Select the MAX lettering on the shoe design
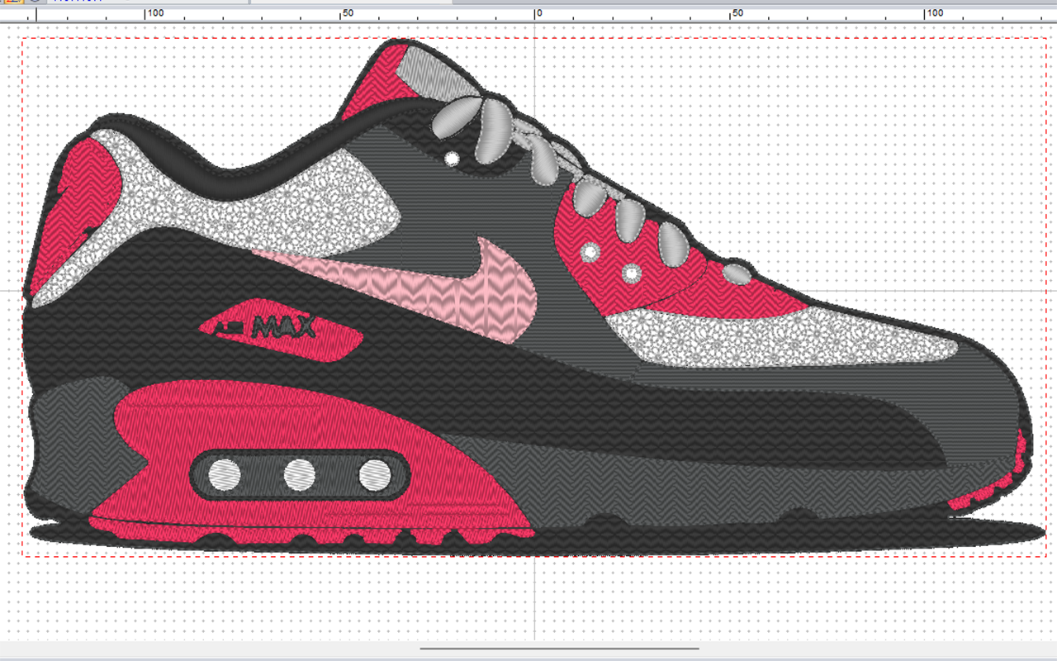The width and height of the screenshot is (1057, 661). (284, 328)
